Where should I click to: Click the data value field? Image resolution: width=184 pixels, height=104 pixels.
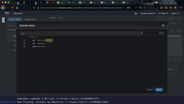pos(49,47)
